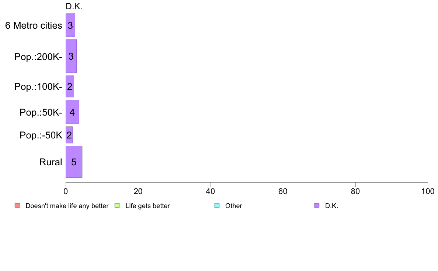Select the Pop.:200K- bar showing 3
438x271 pixels.
[71, 56]
